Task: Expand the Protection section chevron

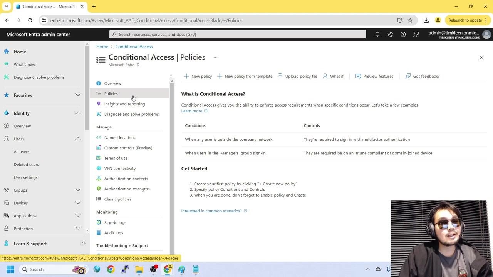Action: [78, 229]
